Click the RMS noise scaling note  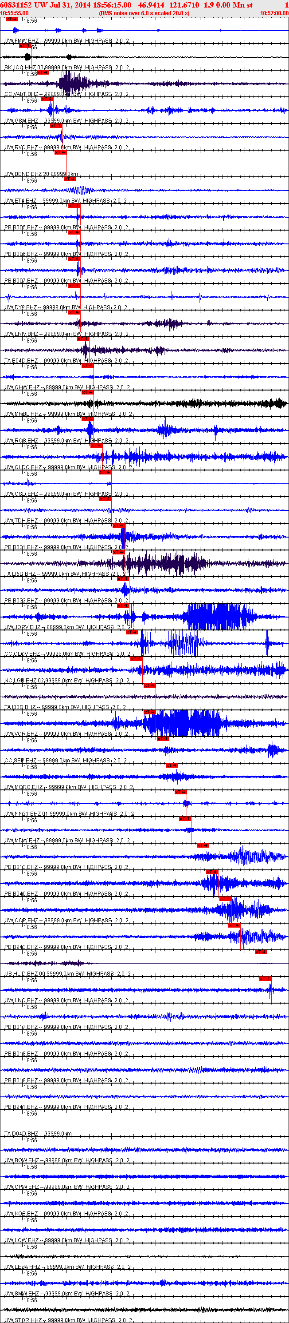pos(144,13)
